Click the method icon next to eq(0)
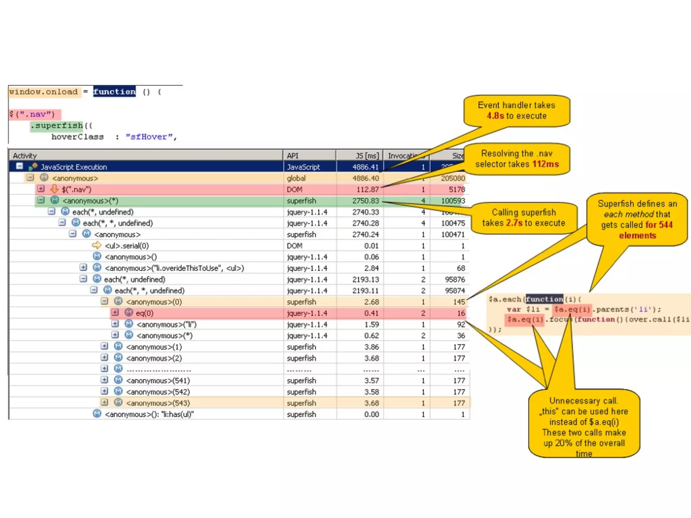The width and height of the screenshot is (691, 518). pos(129,313)
